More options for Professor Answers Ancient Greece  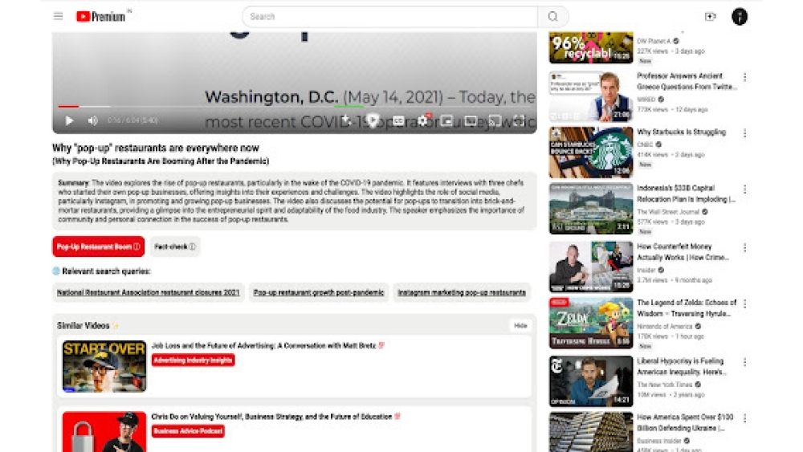(744, 77)
